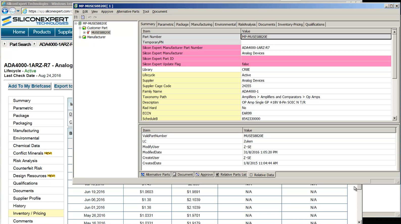The image size is (401, 224).
Task: Click the browser back arrow button
Action: click(x=5, y=11)
